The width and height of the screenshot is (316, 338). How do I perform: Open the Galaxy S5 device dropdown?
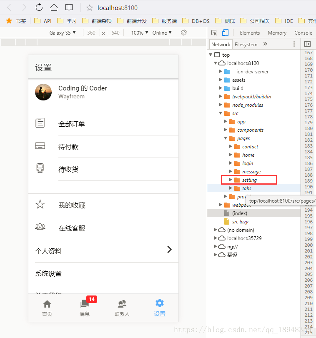point(63,33)
